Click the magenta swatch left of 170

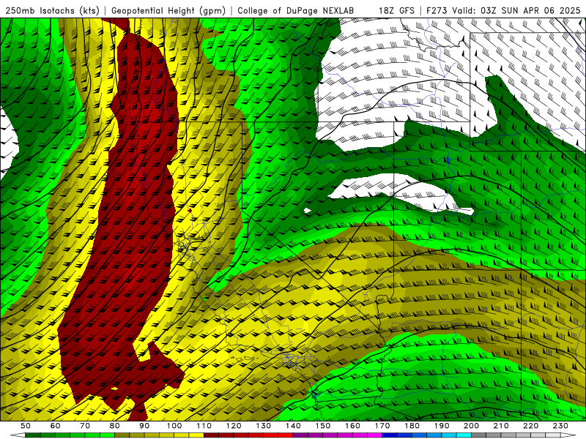[374, 435]
